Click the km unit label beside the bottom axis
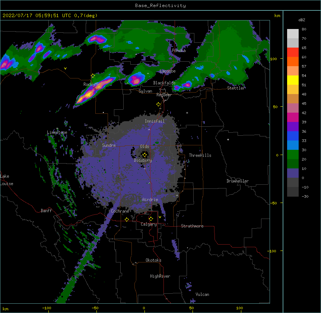 6,309
